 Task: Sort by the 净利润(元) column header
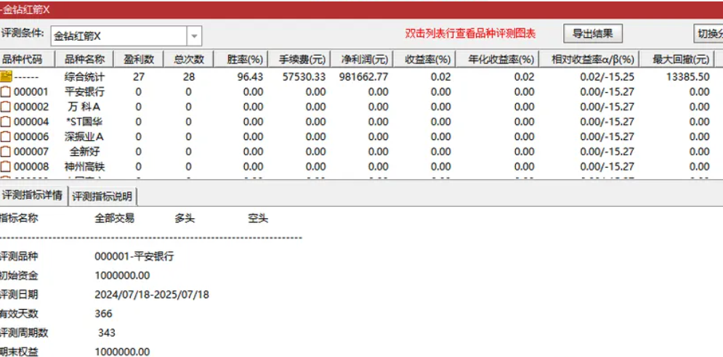[361, 59]
